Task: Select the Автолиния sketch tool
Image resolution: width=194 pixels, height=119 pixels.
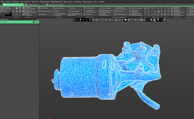Action: point(44,8)
